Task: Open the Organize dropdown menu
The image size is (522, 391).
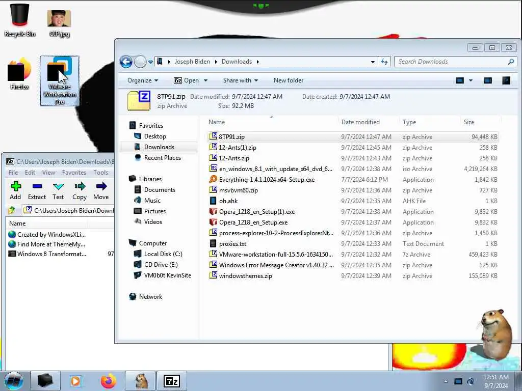Action: pyautogui.click(x=143, y=80)
